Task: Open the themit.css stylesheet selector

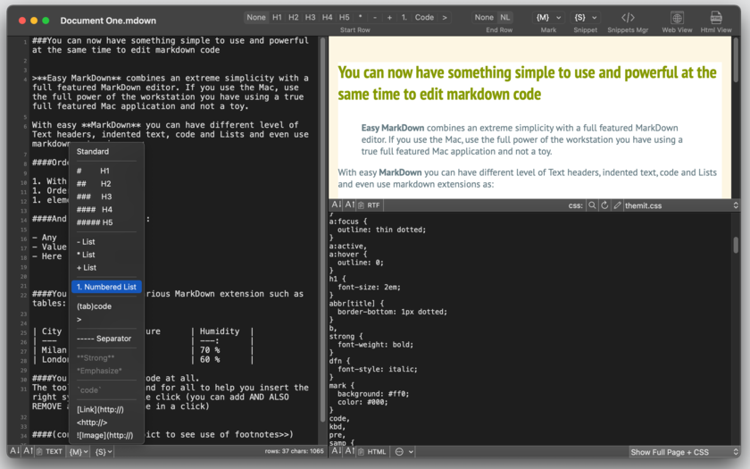Action: (x=681, y=205)
